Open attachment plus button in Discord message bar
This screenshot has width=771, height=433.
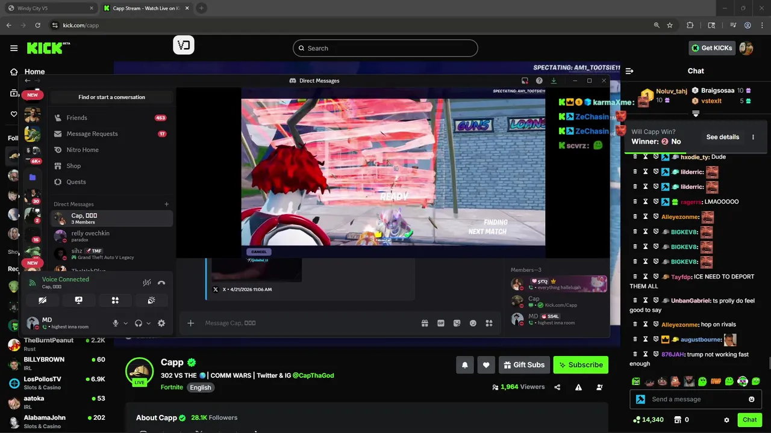coord(191,323)
